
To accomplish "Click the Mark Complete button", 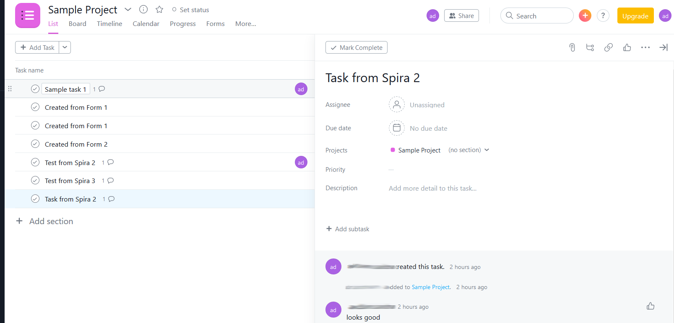I will pyautogui.click(x=356, y=47).
